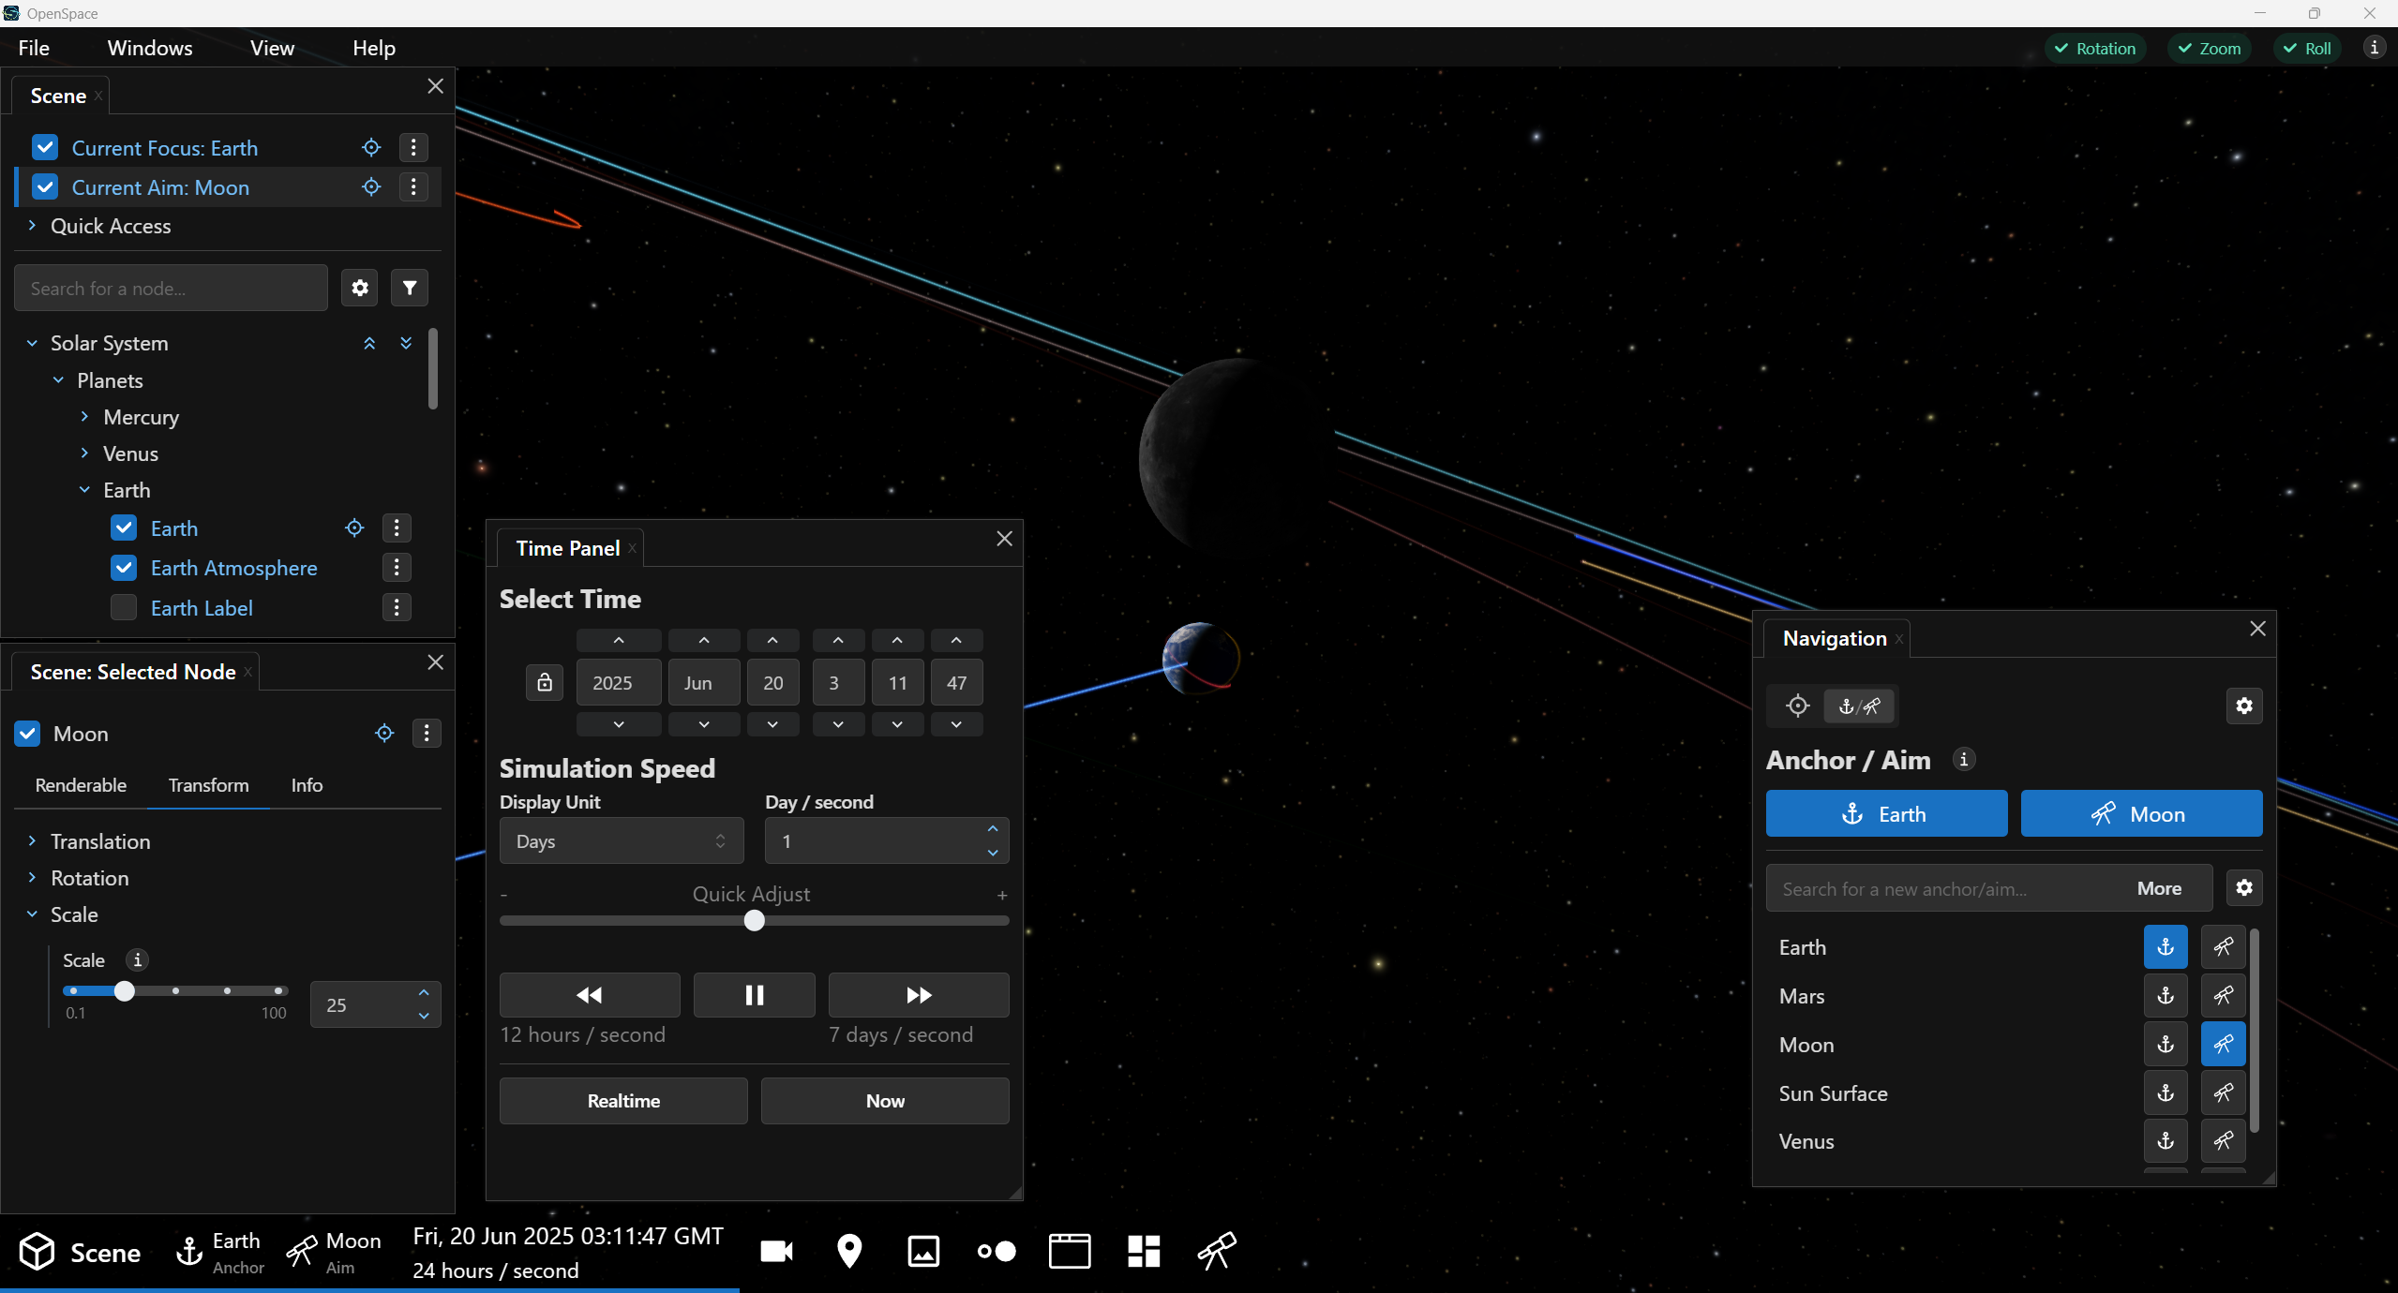The width and height of the screenshot is (2398, 1293).
Task: Disable Earth Atmosphere checkbox
Action: (124, 568)
